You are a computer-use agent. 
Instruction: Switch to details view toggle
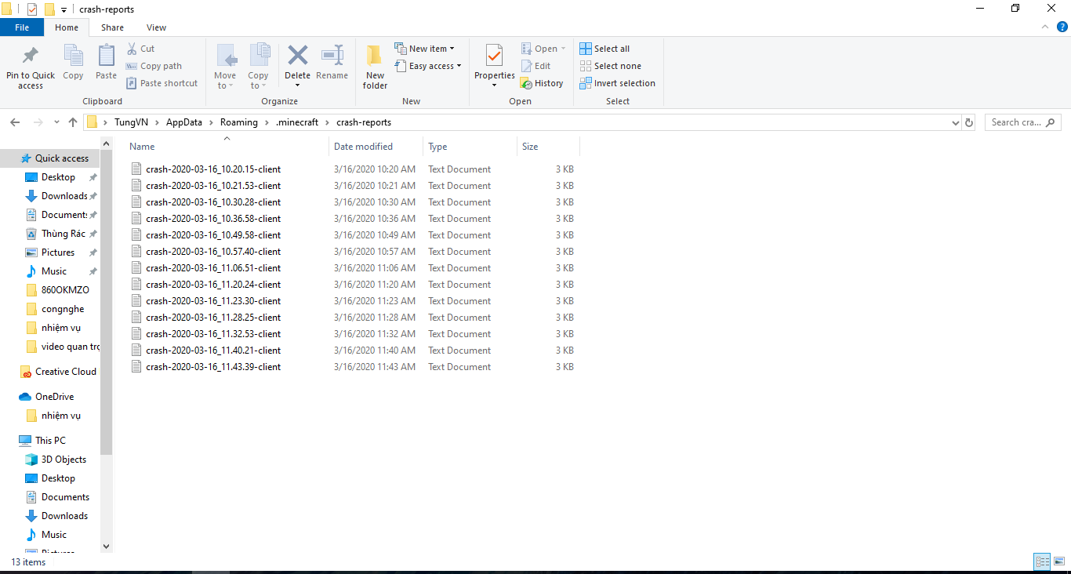tap(1042, 561)
